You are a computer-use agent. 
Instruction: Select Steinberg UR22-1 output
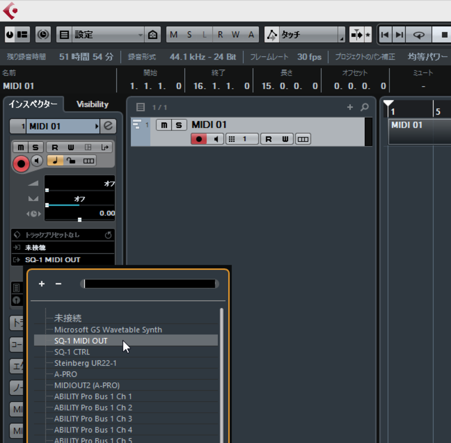(x=126, y=363)
